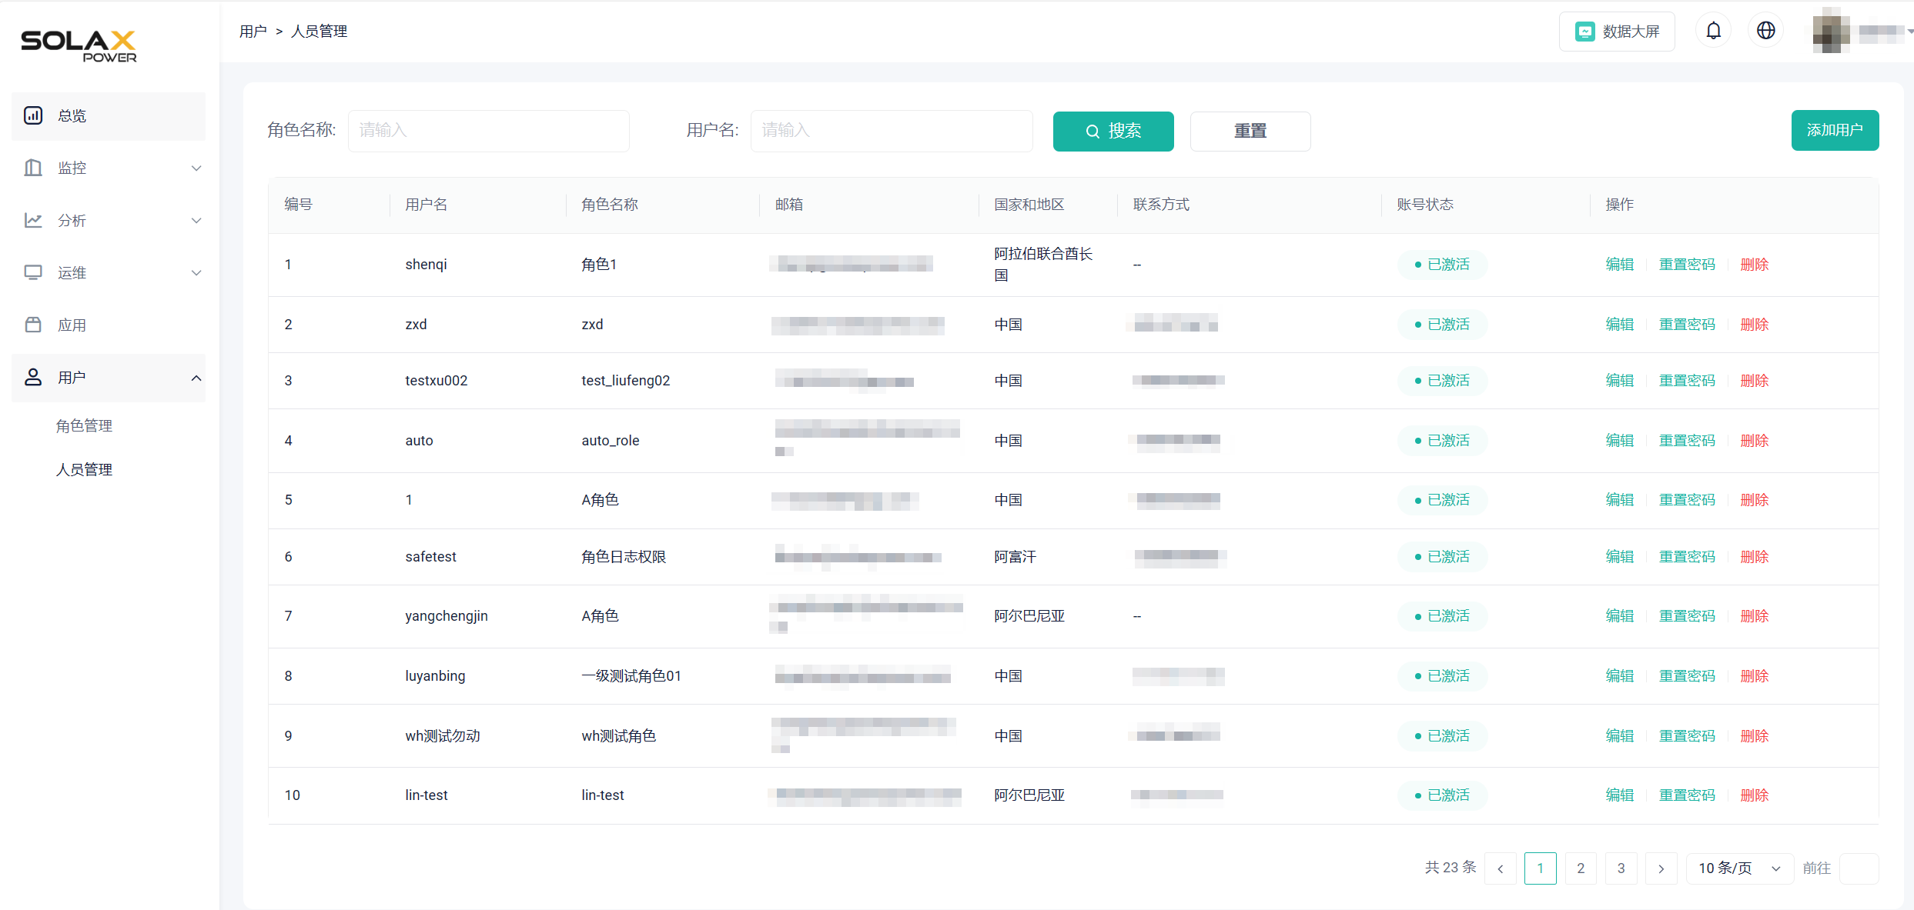Viewport: 1914px width, 910px height.
Task: Click 重置密码 for user zxd
Action: click(1687, 324)
